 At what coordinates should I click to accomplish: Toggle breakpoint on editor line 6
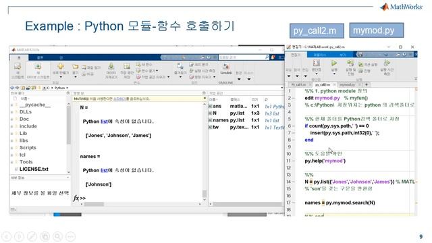pyautogui.click(x=294, y=126)
